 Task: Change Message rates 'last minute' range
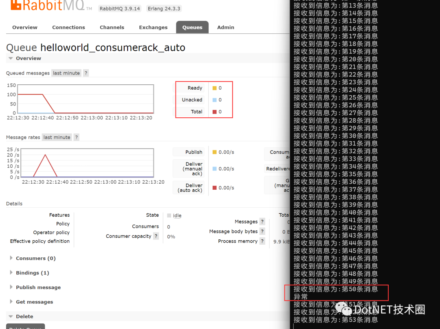coord(57,137)
